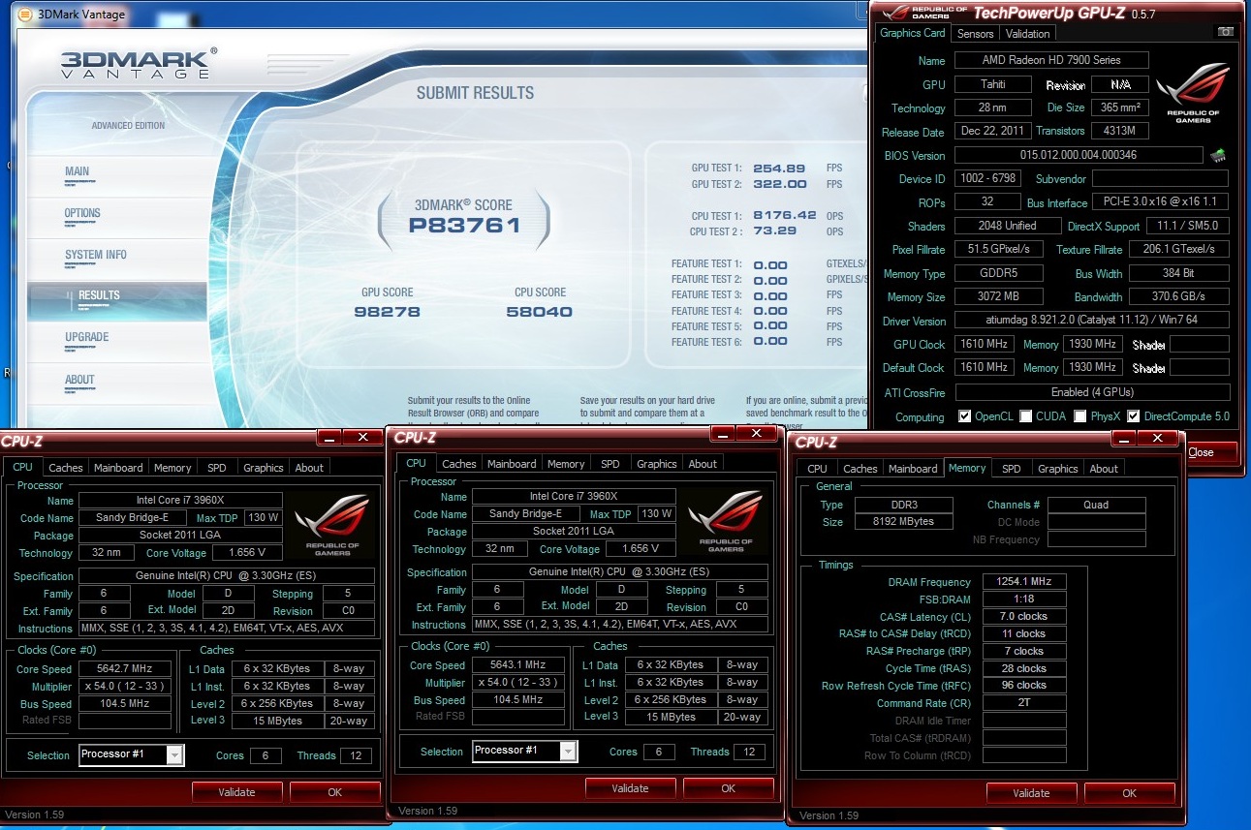Open the SPD tab in the right CPU-Z window
Viewport: 1251px width, 830px height.
click(x=1011, y=469)
